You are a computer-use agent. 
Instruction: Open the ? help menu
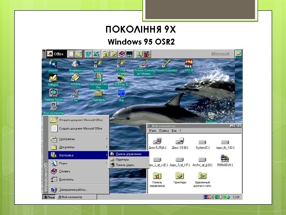click(180, 131)
